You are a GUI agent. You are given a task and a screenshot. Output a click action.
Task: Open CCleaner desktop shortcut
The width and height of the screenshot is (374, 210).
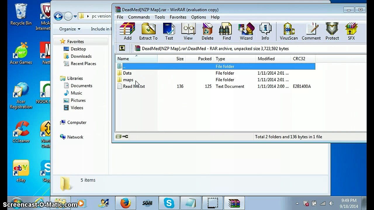tap(21, 132)
